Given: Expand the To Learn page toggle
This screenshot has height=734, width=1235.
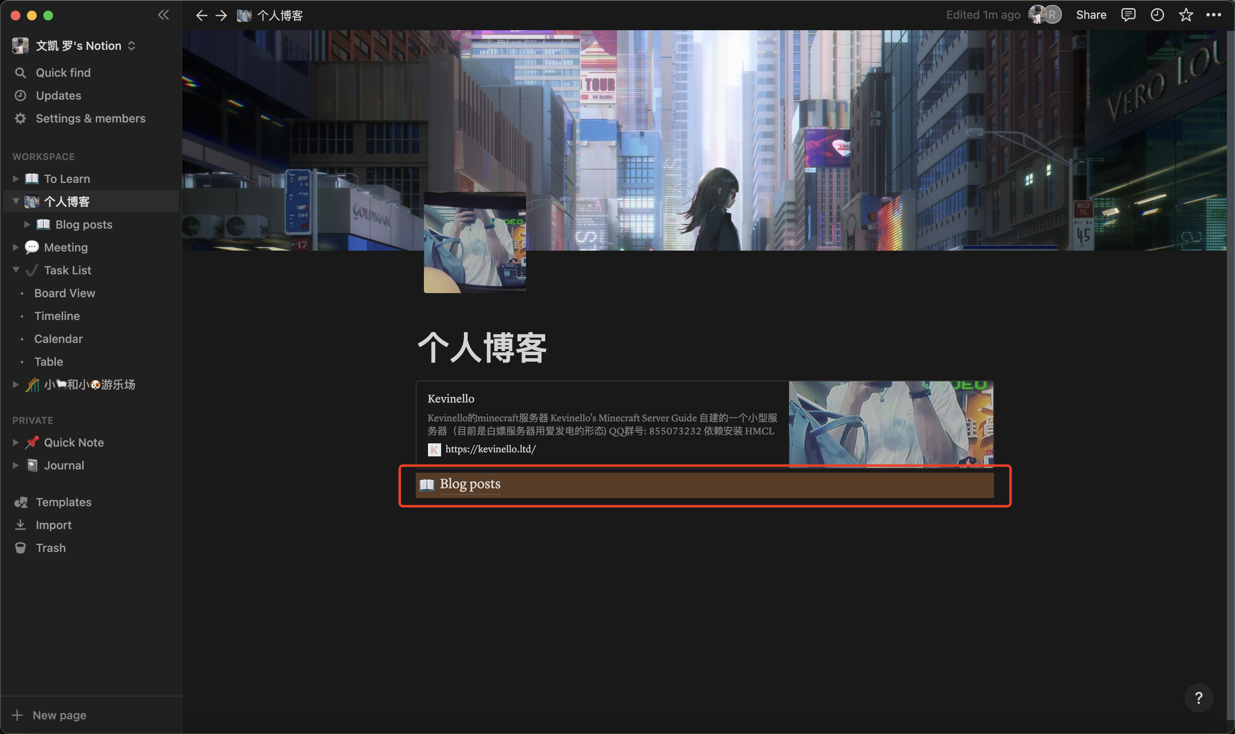Looking at the screenshot, I should tap(16, 178).
